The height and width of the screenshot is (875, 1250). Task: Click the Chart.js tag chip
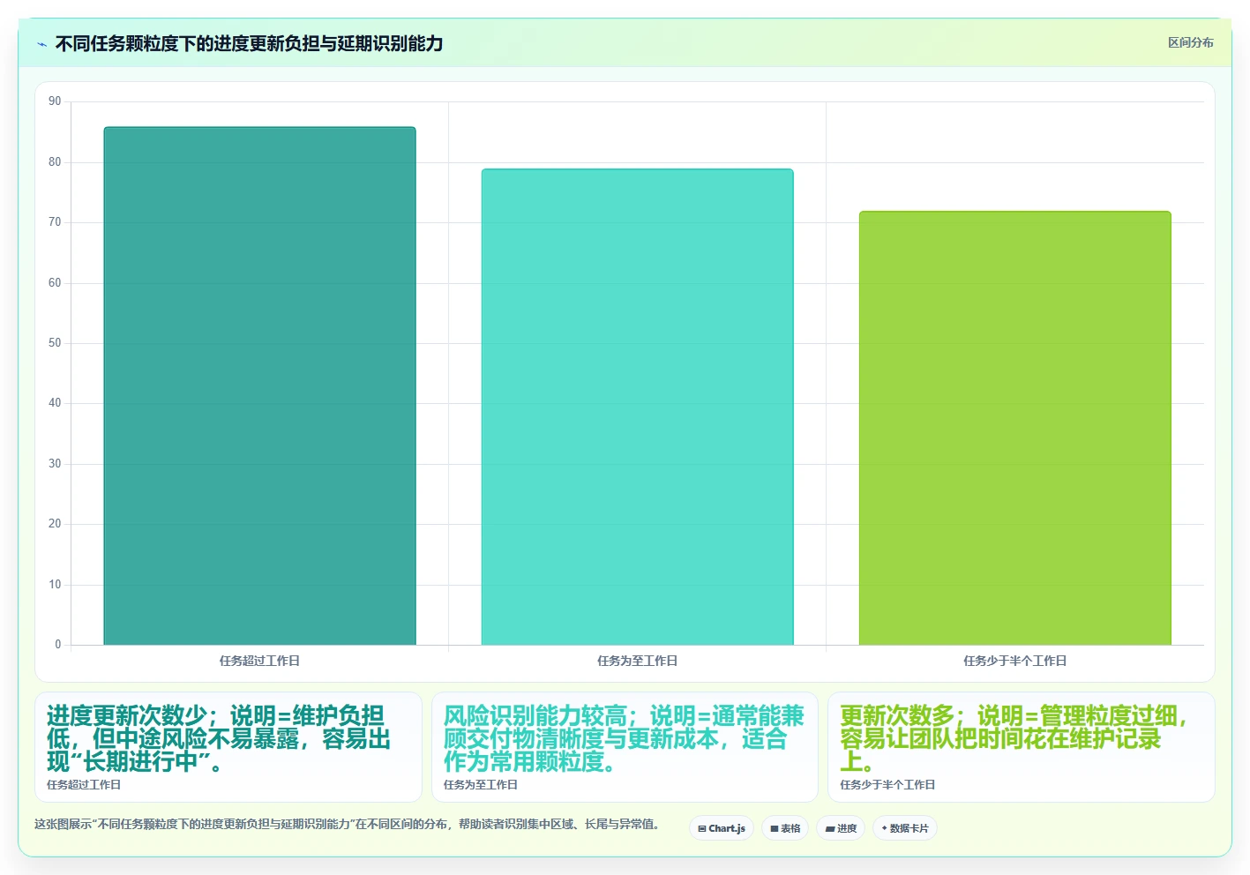coord(722,828)
